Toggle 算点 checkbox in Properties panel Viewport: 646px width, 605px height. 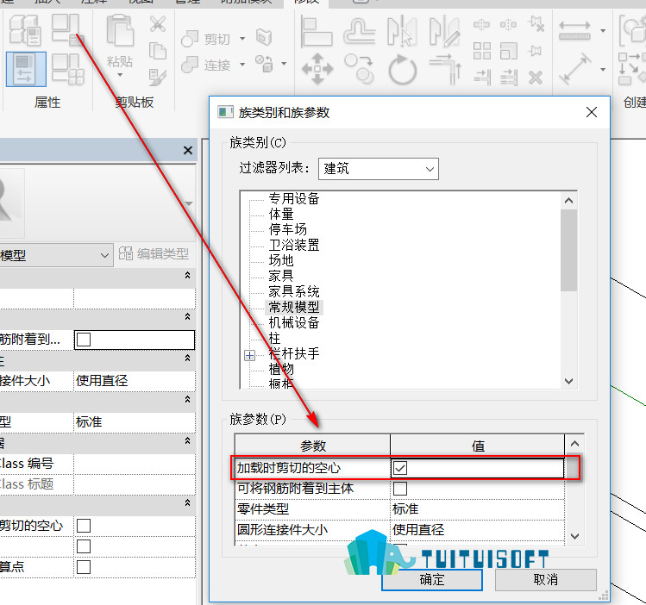click(x=84, y=567)
